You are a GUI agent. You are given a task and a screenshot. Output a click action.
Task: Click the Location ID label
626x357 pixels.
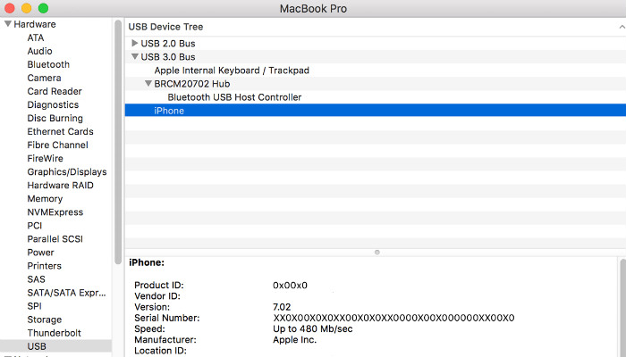click(160, 351)
